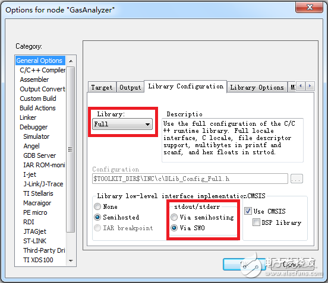Select Angel debugger driver
Viewport: 328px width, 283px height.
[x=31, y=146]
